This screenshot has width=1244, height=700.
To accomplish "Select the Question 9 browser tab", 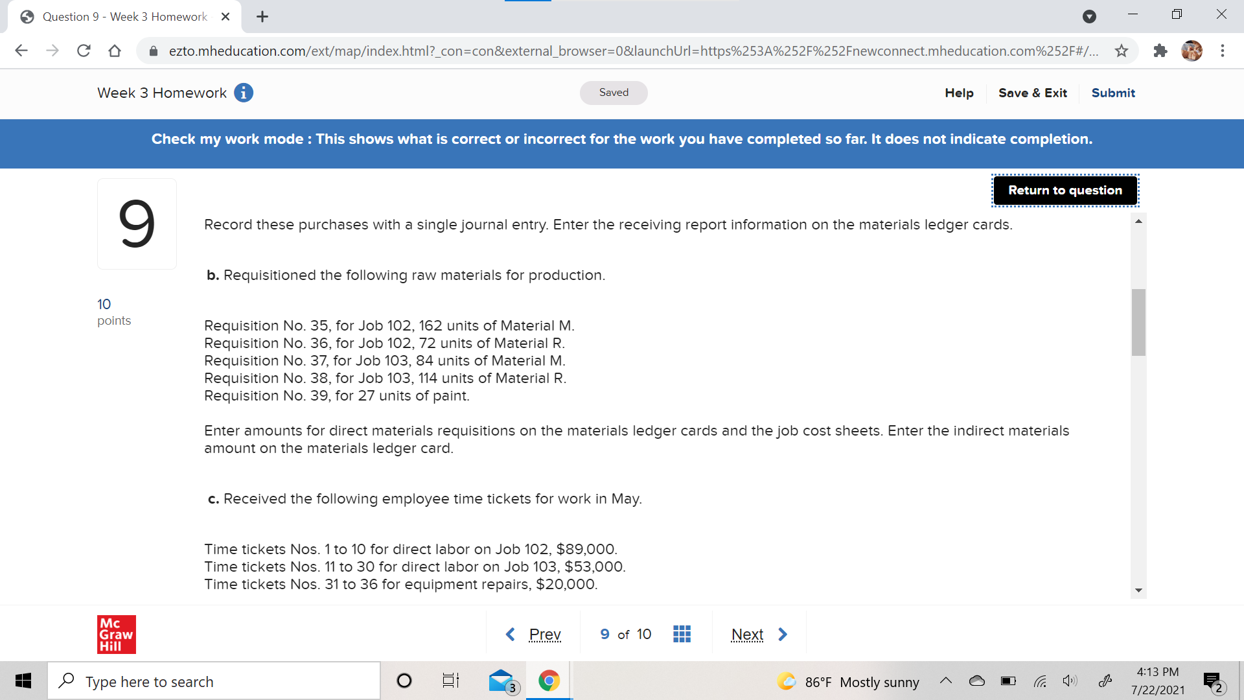I will (124, 17).
